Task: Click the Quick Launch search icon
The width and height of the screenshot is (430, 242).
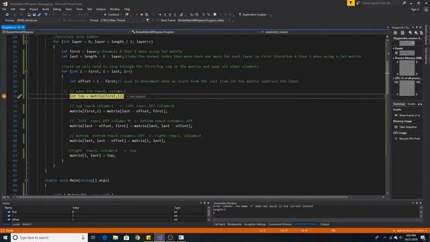Action: [x=404, y=3]
